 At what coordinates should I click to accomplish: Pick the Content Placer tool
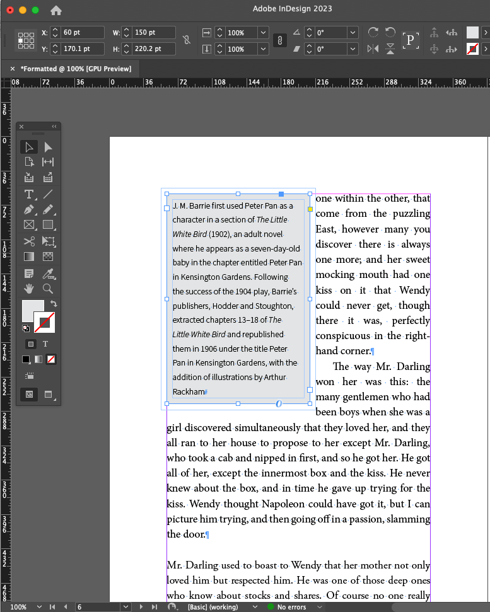point(48,178)
